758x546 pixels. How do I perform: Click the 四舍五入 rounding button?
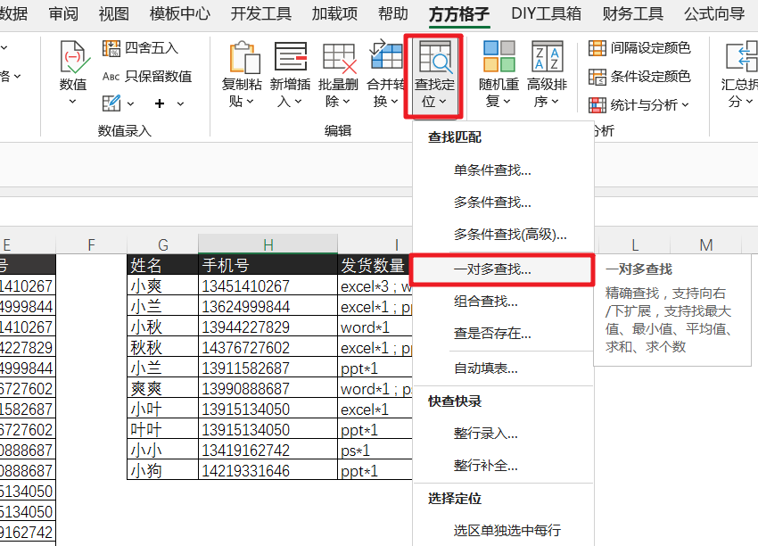pyautogui.click(x=141, y=48)
